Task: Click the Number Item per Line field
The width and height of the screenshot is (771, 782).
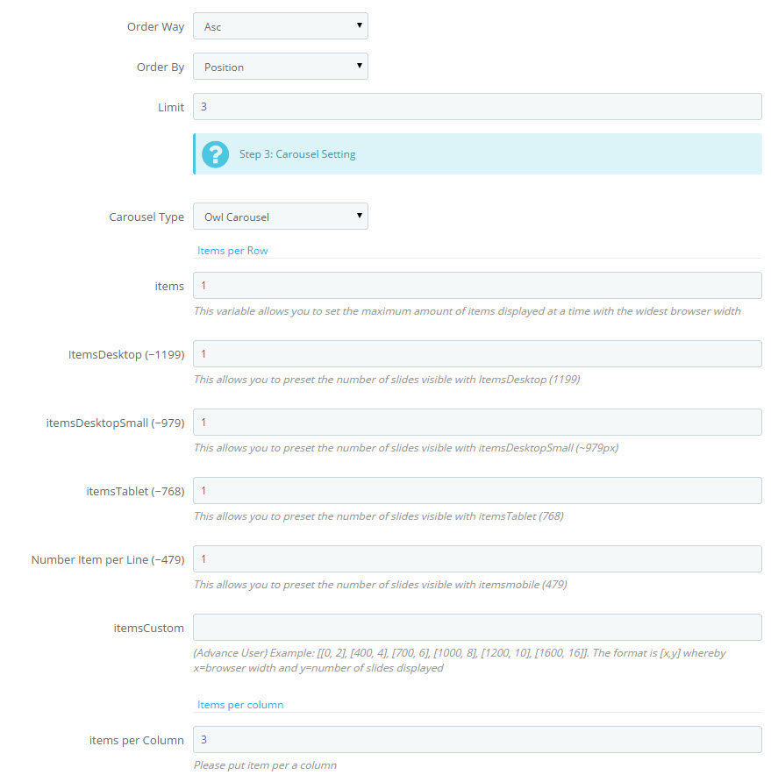Action: (477, 559)
